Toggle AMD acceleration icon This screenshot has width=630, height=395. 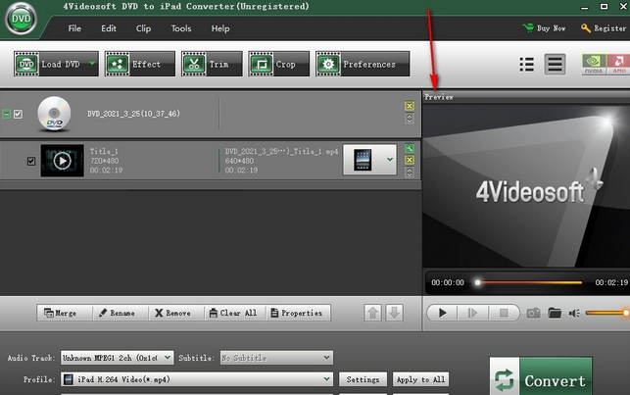pyautogui.click(x=618, y=65)
